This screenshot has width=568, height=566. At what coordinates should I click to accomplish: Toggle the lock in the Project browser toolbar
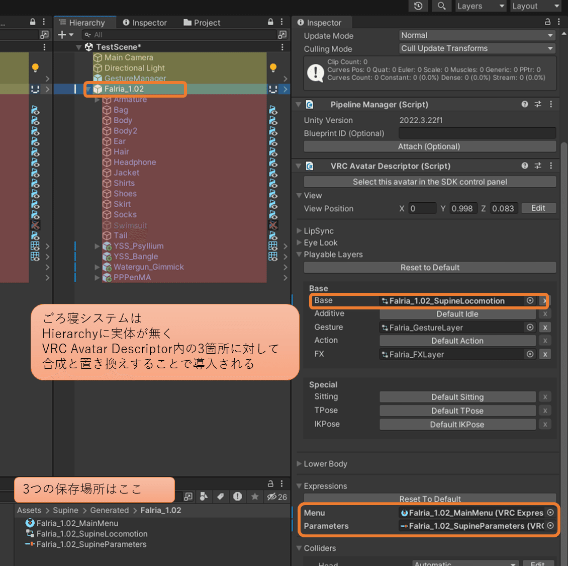pyautogui.click(x=270, y=483)
